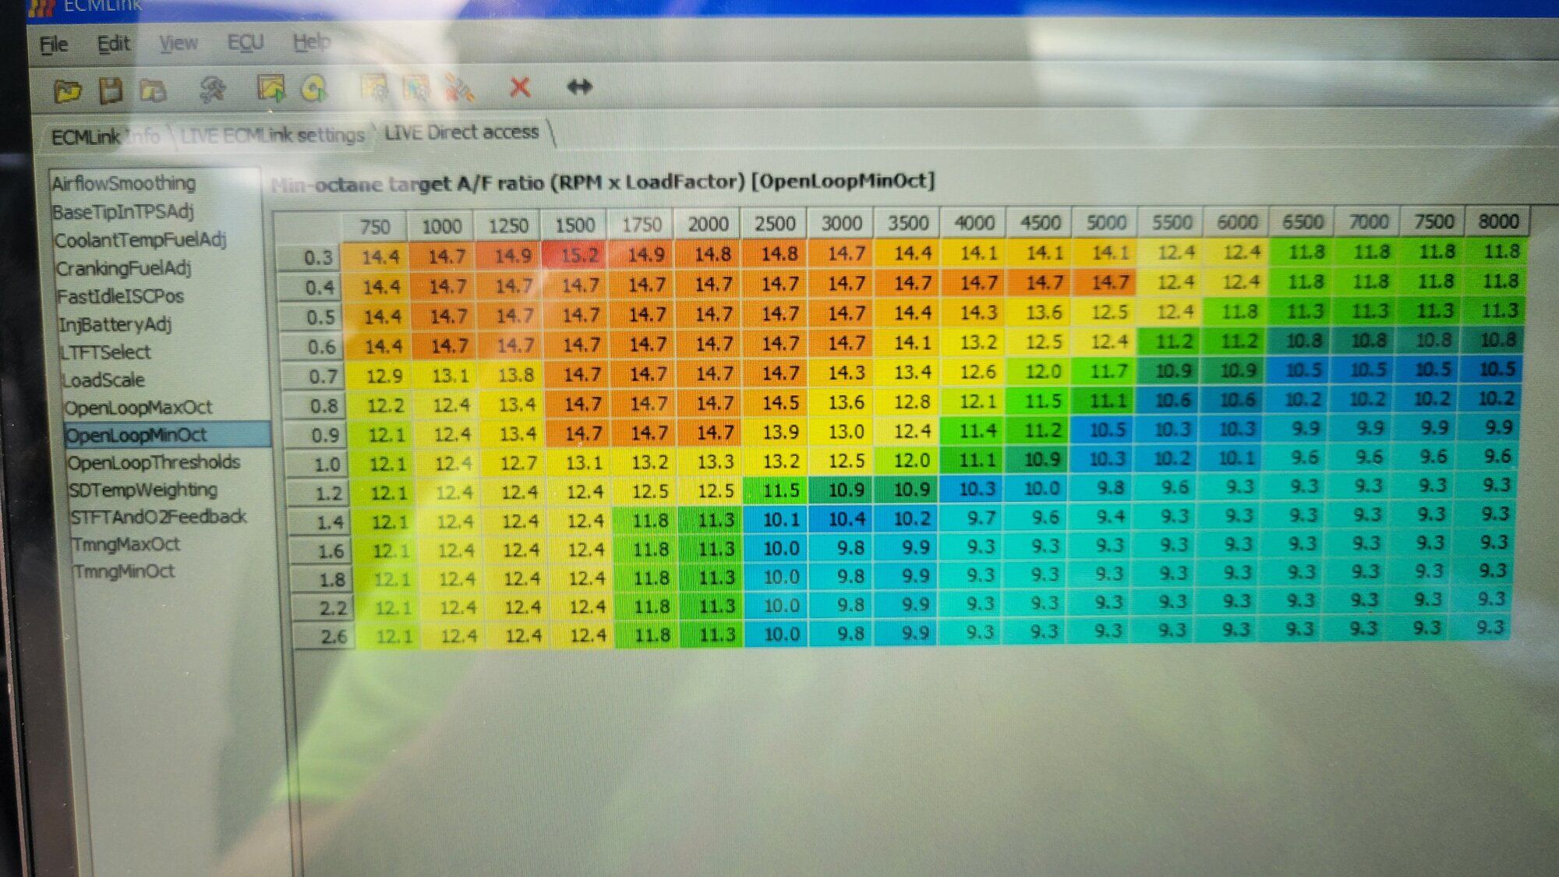
Task: Select TmngMinOct in the list
Action: 124,571
